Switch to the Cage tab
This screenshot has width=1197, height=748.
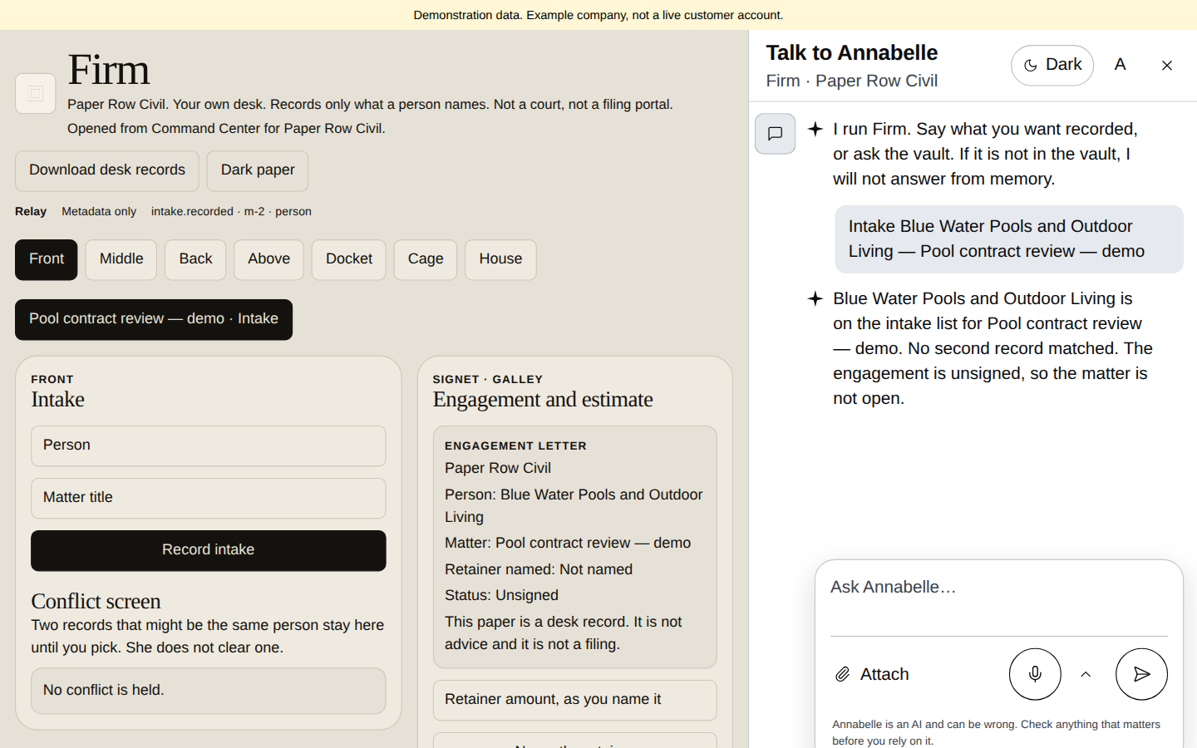(426, 259)
